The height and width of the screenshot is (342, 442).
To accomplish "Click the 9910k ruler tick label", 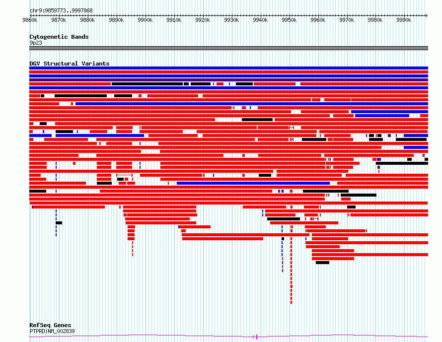I will tap(174, 20).
